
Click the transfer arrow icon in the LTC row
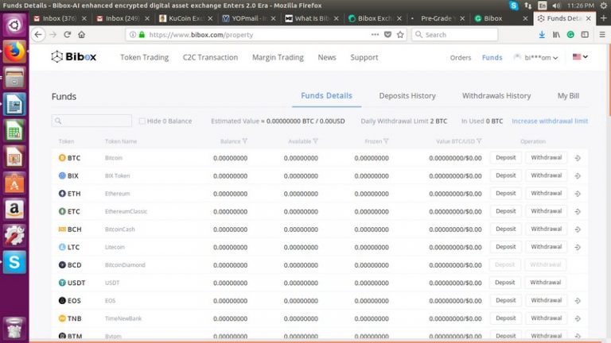578,247
